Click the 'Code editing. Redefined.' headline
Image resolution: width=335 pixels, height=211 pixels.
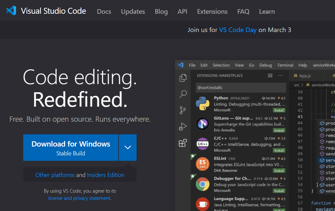coord(80,88)
